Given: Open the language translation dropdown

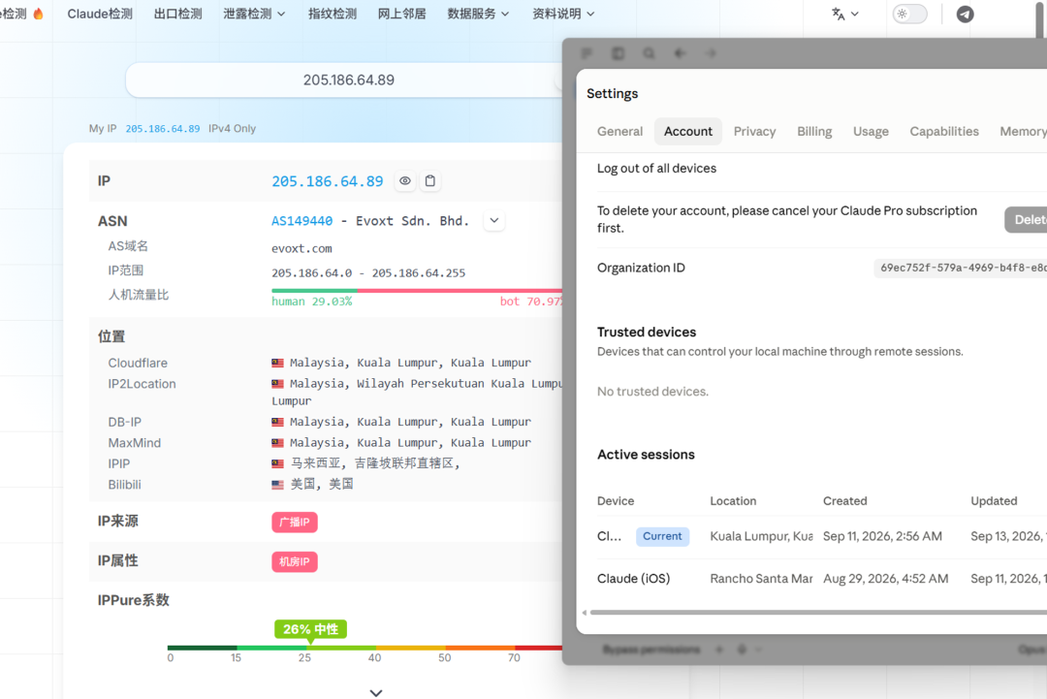Looking at the screenshot, I should point(844,14).
